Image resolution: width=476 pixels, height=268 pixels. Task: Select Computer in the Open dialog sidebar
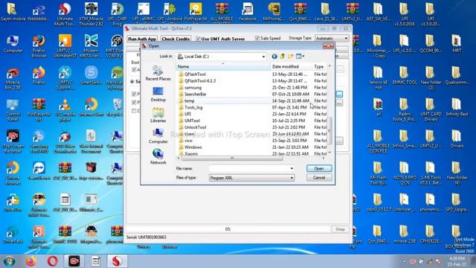(x=158, y=136)
